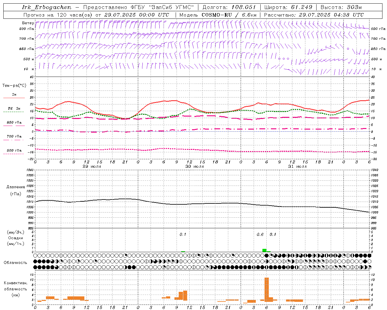The height and width of the screenshot is (310, 387).
Task: Click 'Рассчитано: 29.07.2025 04:38 UTC' text
Action: [x=314, y=15]
